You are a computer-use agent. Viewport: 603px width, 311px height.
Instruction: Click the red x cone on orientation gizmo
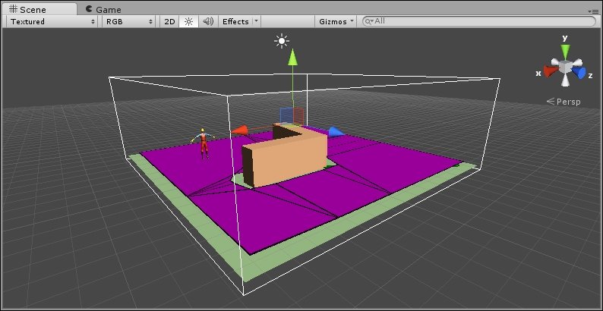[x=550, y=71]
